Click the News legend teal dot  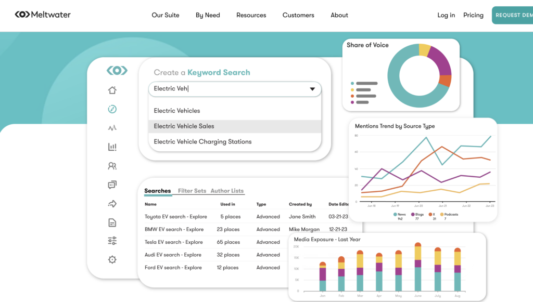click(x=395, y=215)
